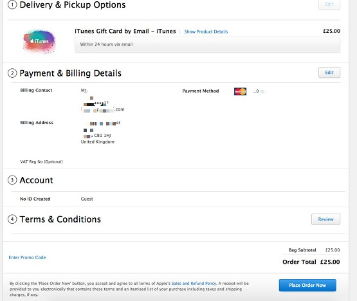Image resolution: width=357 pixels, height=301 pixels.
Task: Click the step 1 circle beside Delivery & Pickup Options
Action: [x=12, y=5]
